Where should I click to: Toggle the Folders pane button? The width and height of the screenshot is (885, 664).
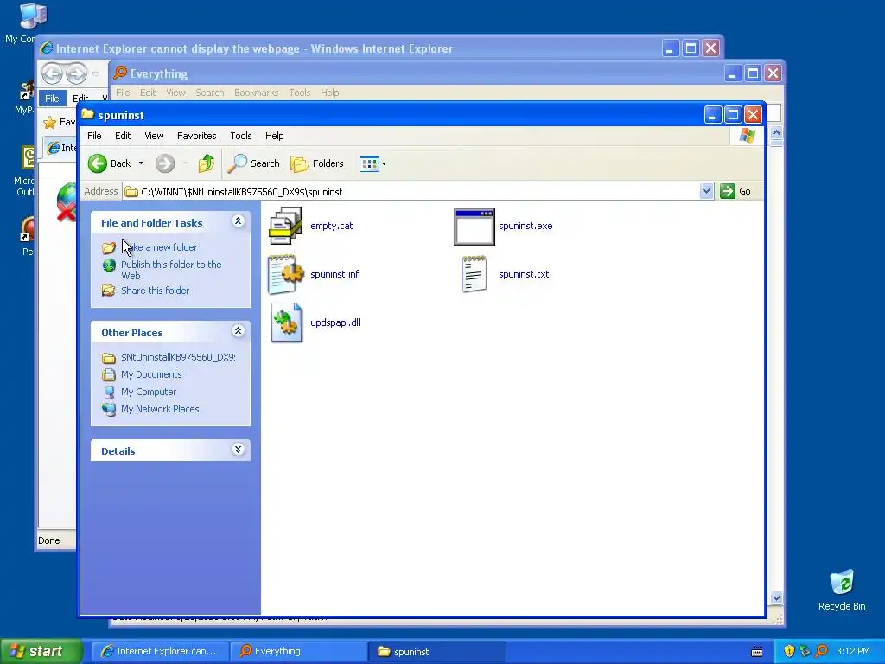[317, 163]
